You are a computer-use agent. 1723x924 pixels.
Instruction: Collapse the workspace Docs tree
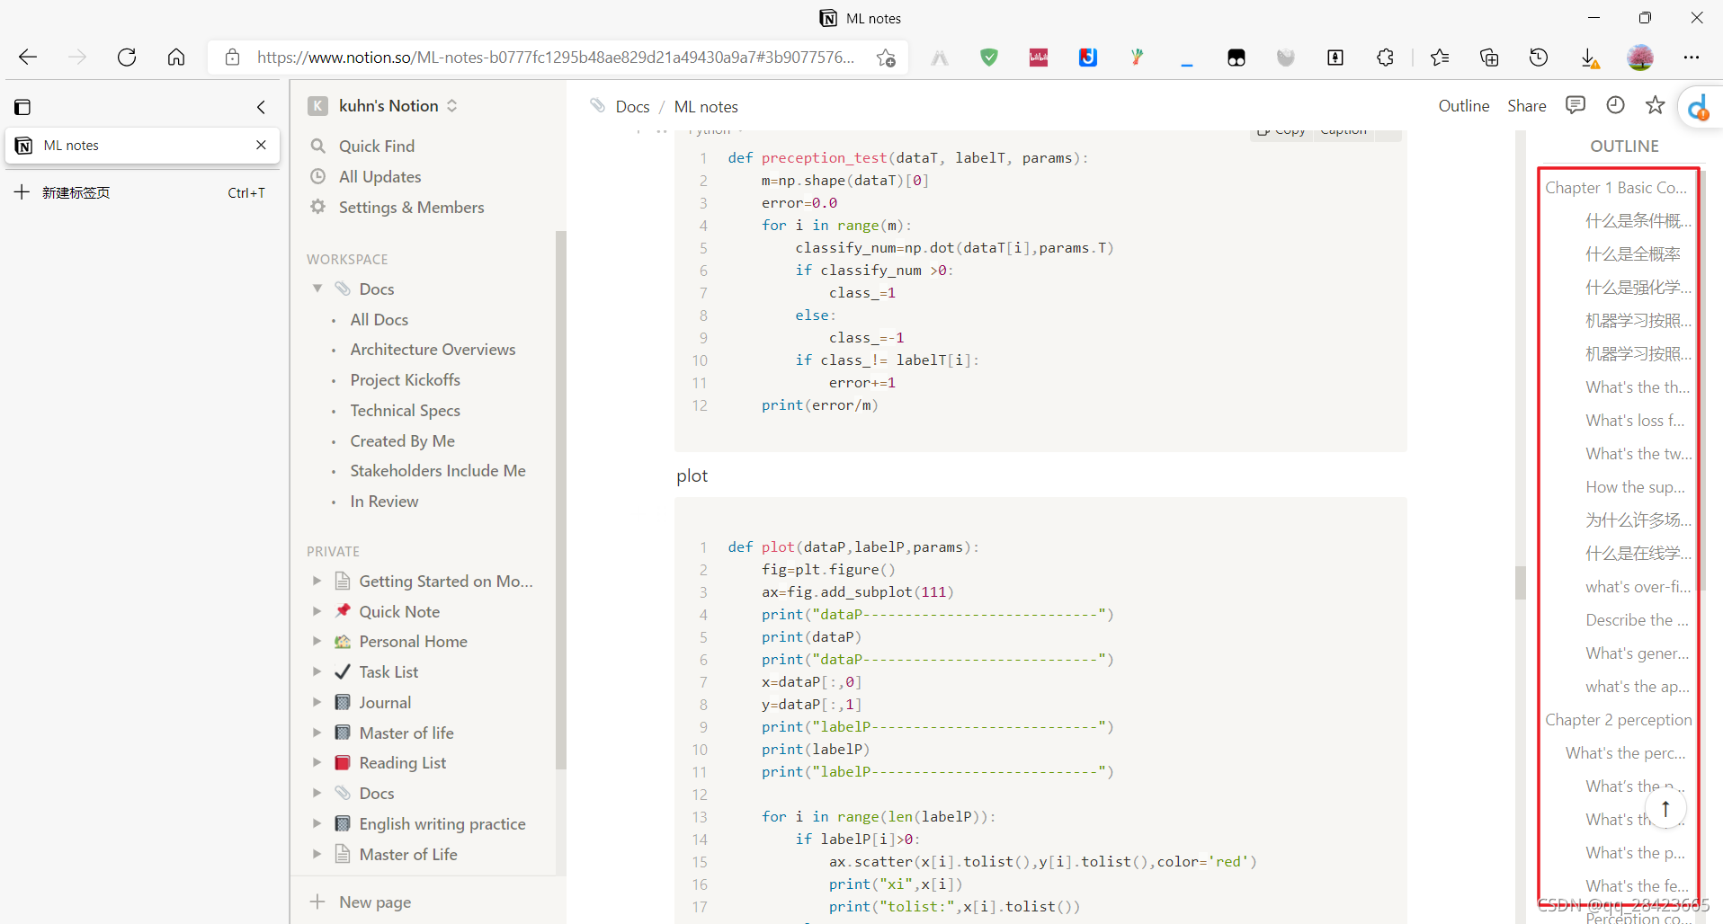click(x=317, y=289)
